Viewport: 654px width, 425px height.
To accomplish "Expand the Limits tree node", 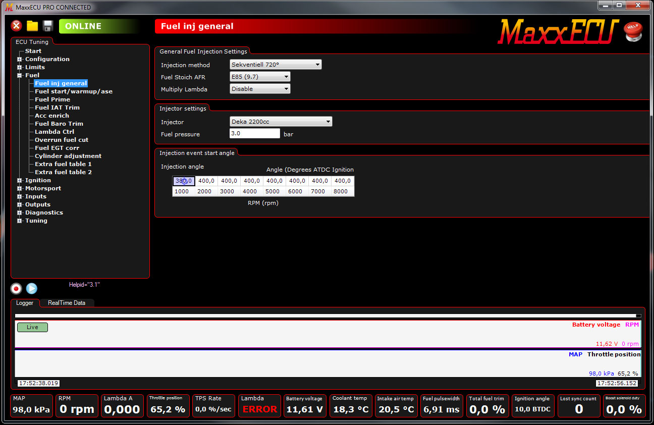I will click(20, 67).
